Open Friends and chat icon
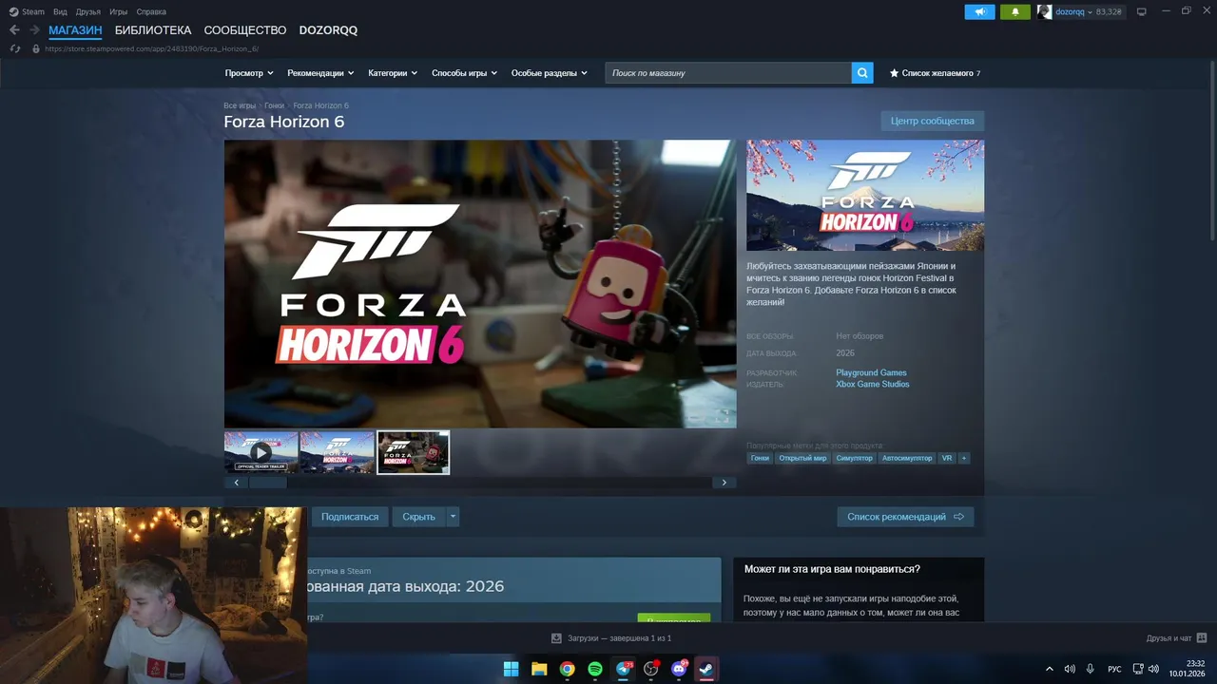 [x=1202, y=637]
